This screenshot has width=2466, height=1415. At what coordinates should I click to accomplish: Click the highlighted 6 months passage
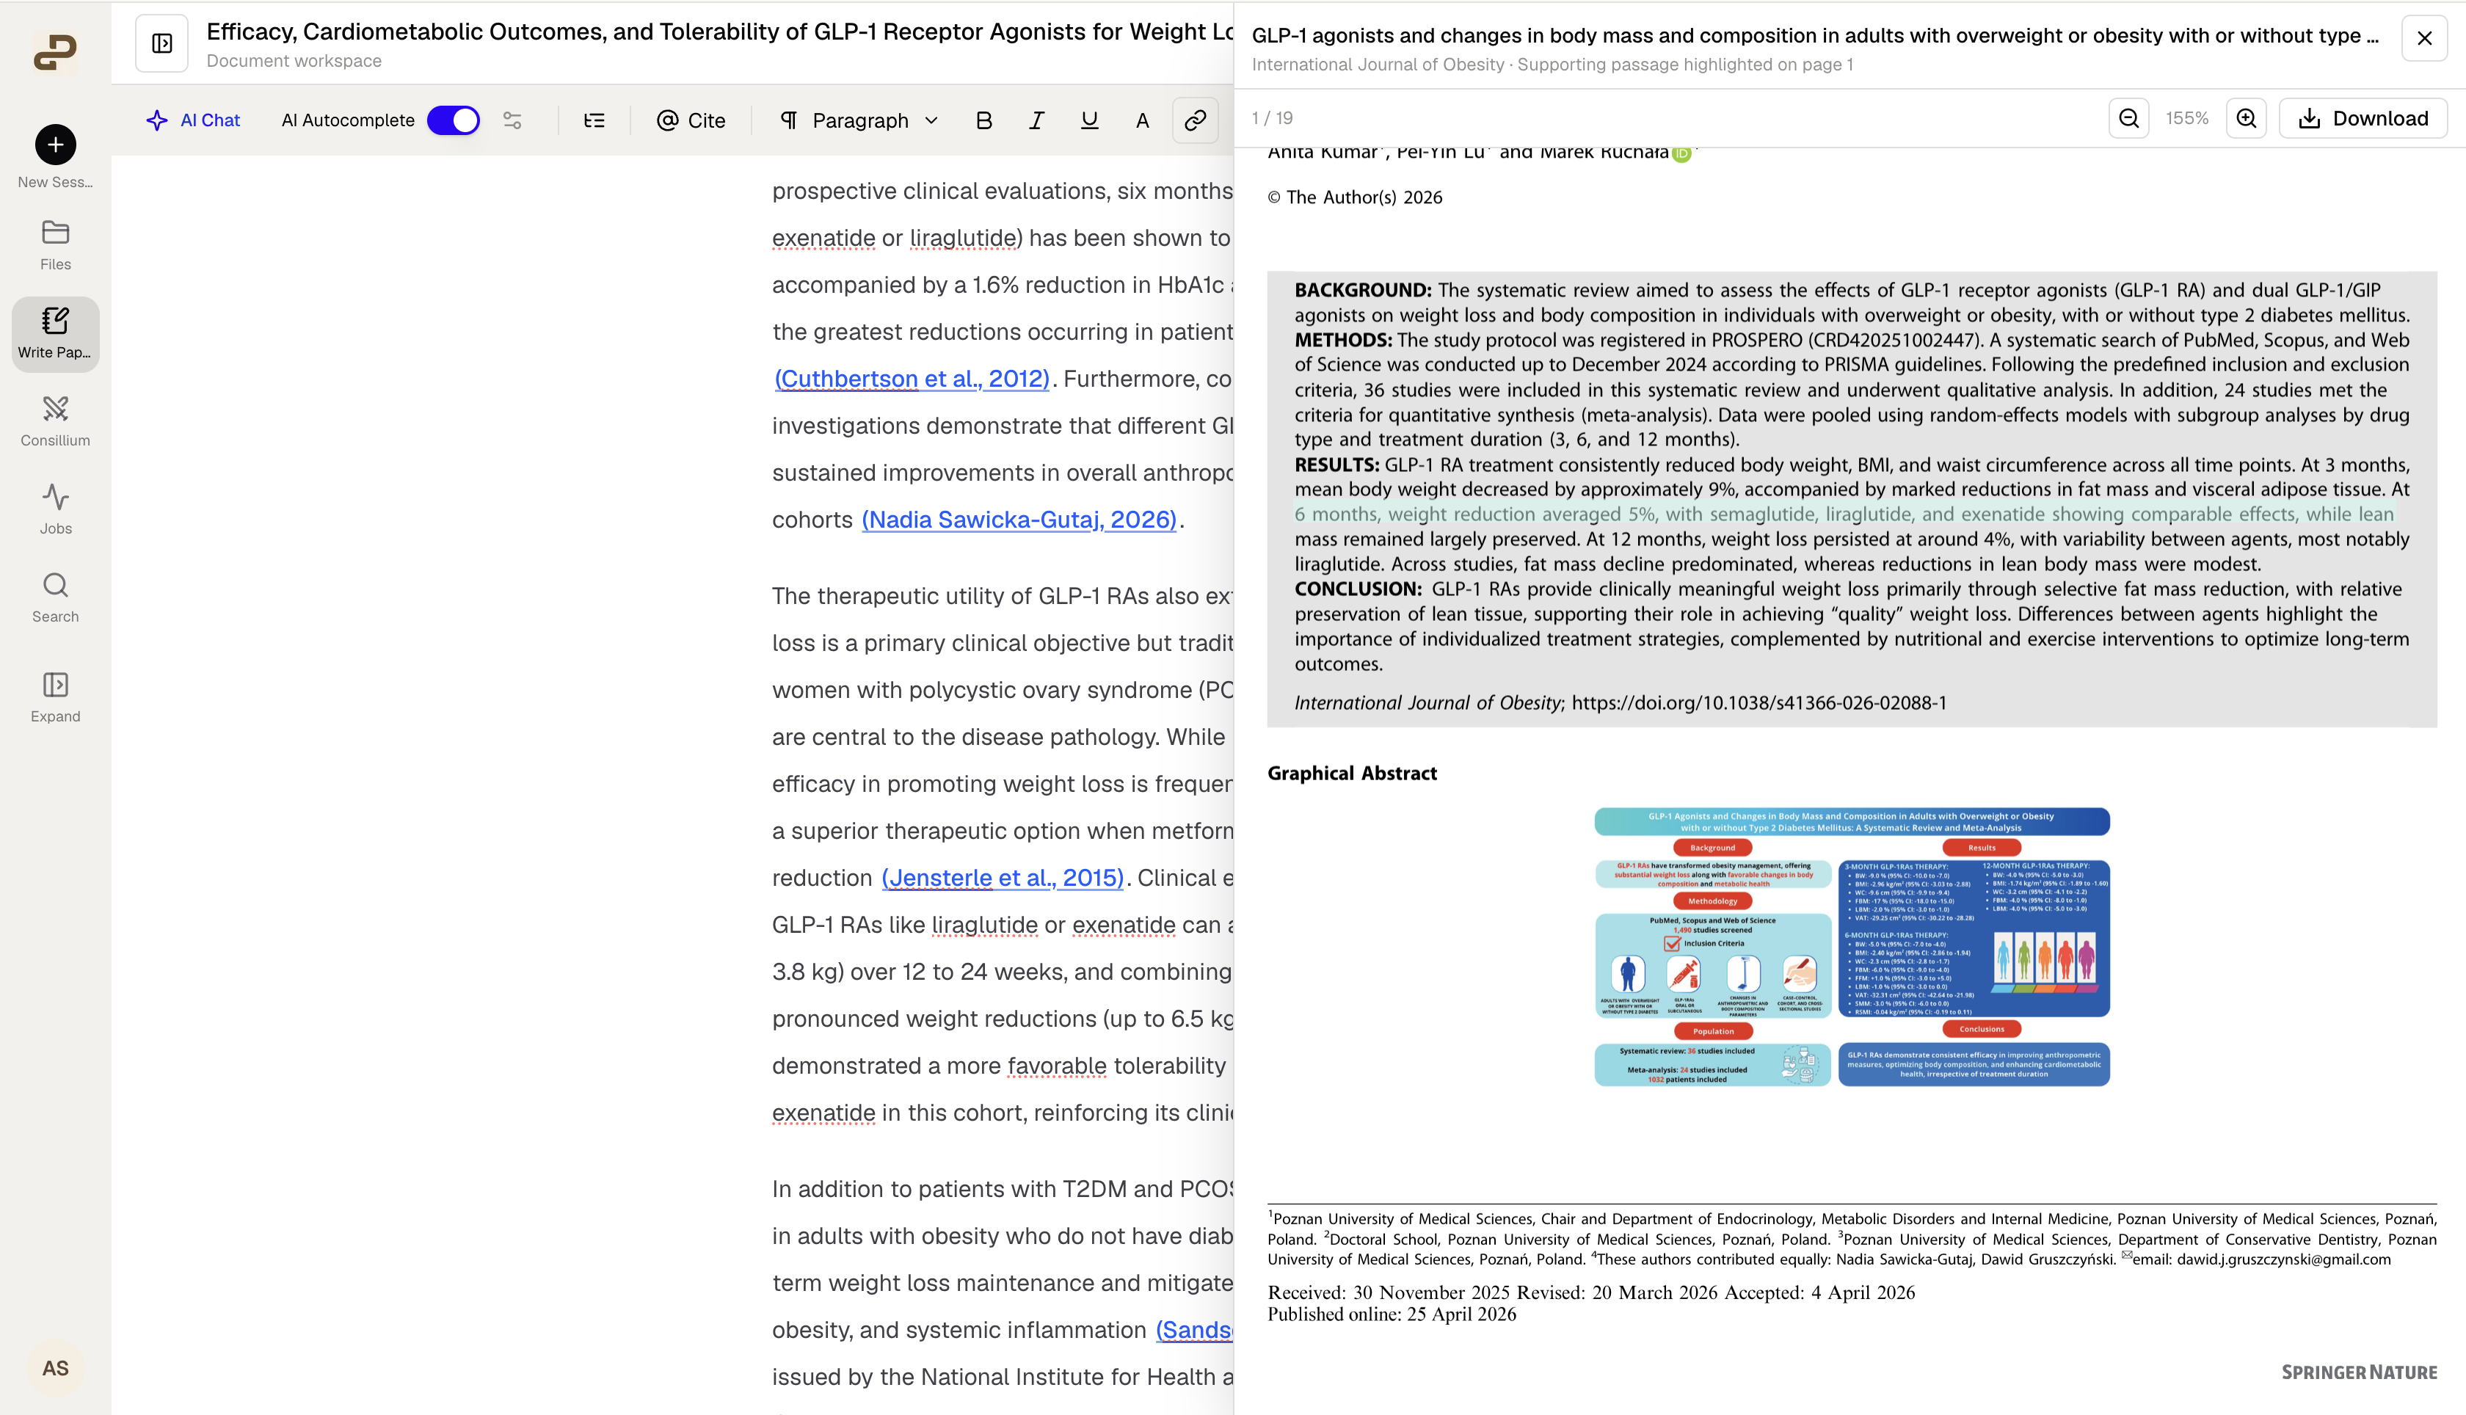click(1844, 514)
